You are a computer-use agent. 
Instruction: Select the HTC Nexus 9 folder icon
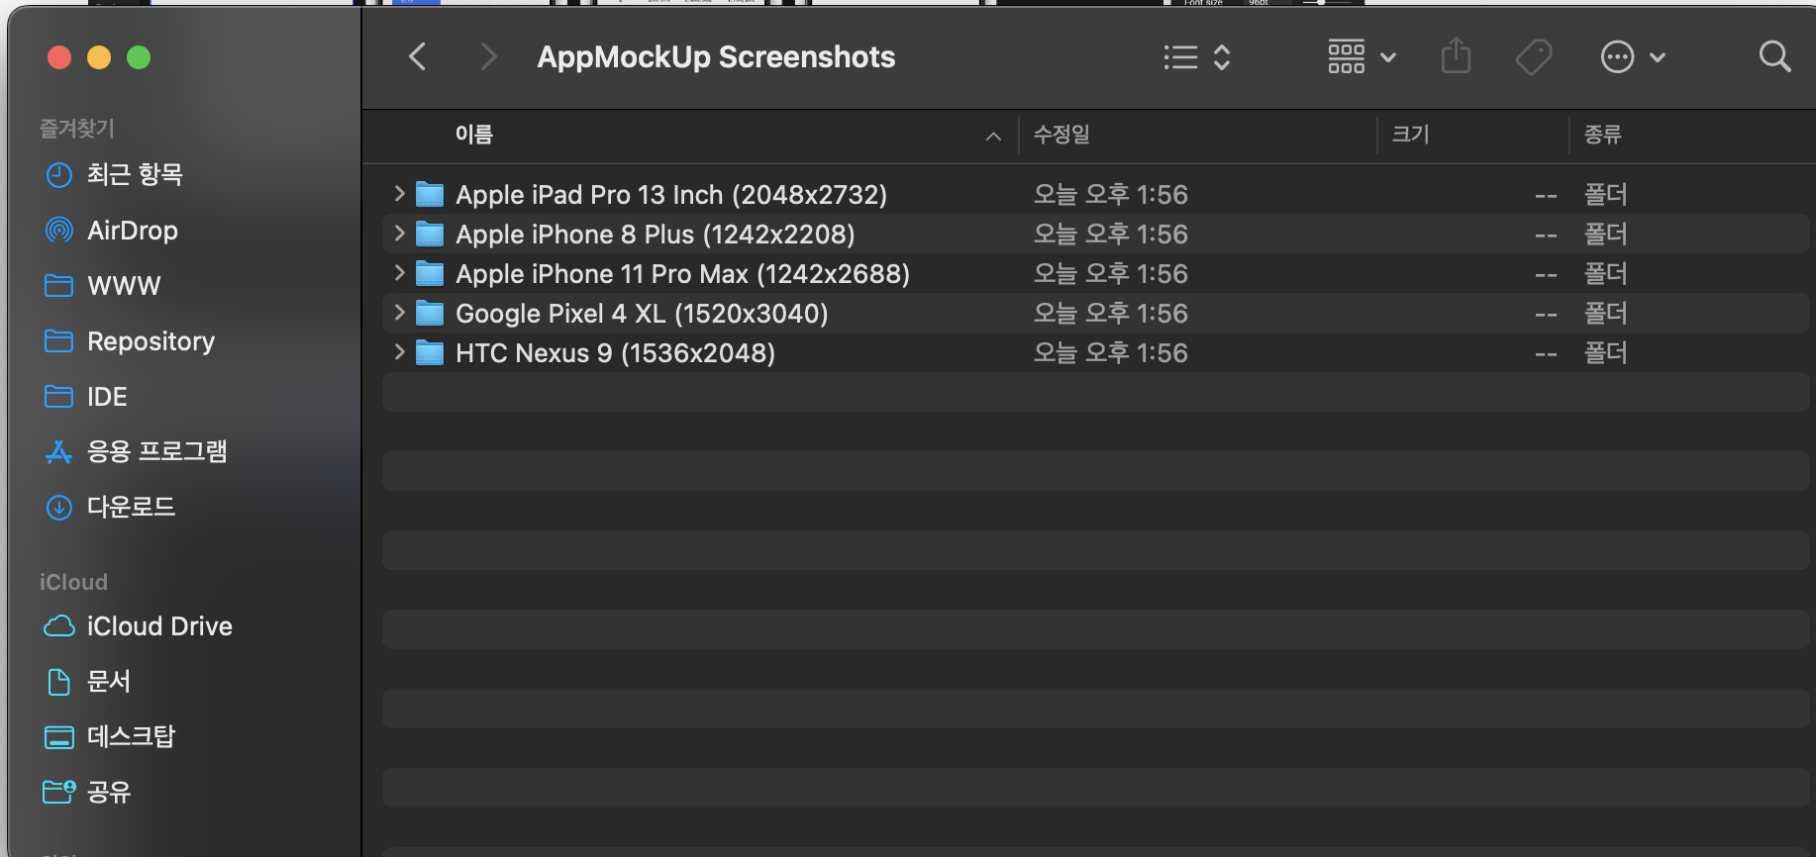[429, 352]
